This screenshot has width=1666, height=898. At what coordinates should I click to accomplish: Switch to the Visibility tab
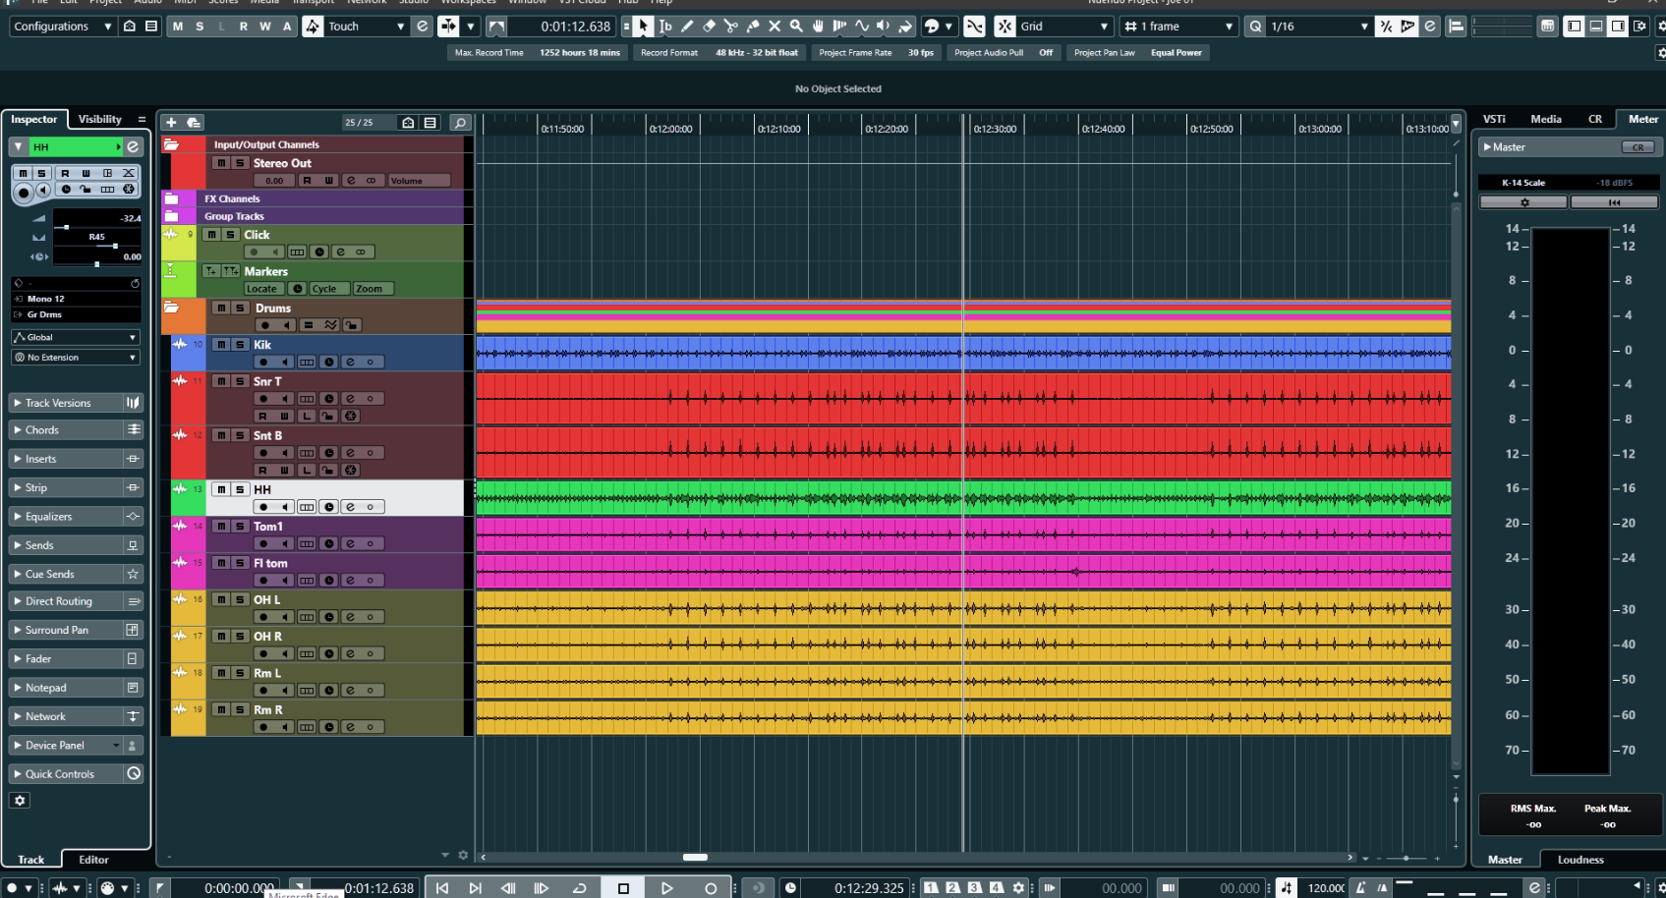[x=100, y=119]
